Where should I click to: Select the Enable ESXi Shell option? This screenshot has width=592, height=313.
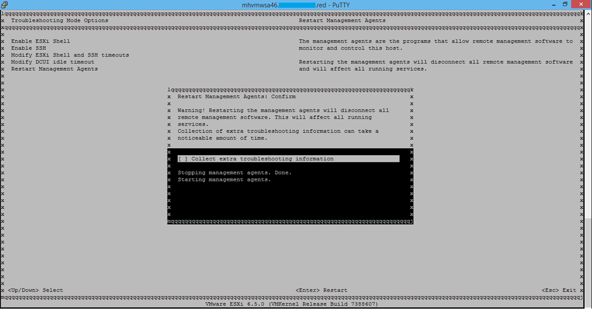tap(40, 42)
